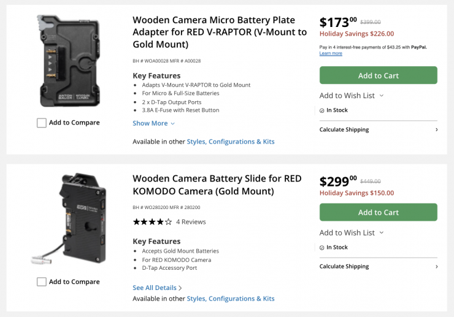
Task: Check Add to Compare for KOMODO battery slide
Action: coord(42,282)
